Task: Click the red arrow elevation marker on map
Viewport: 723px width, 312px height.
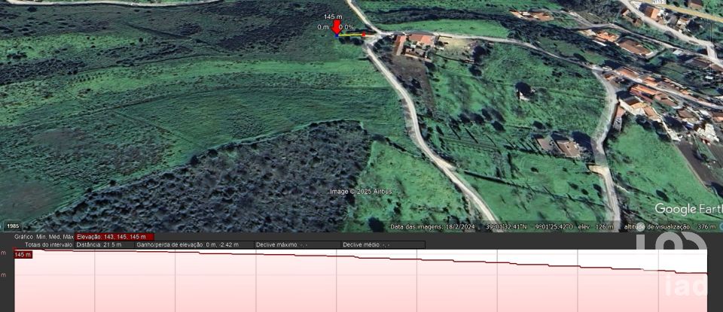Action: (335, 28)
